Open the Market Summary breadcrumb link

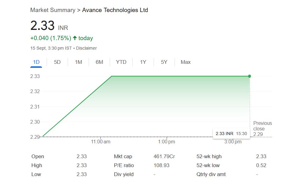53,10
